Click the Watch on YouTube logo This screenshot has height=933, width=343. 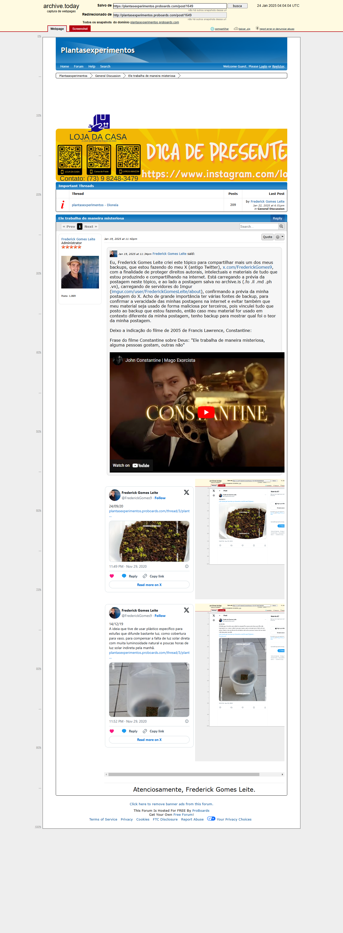click(x=141, y=465)
